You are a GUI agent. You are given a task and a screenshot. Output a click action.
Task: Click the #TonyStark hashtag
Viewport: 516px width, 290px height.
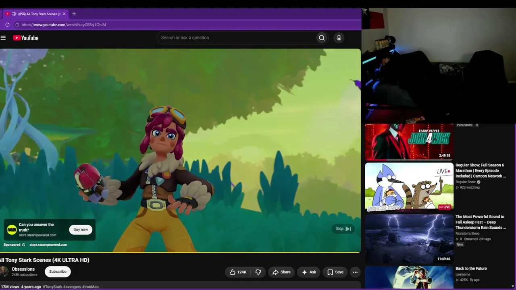(52, 287)
